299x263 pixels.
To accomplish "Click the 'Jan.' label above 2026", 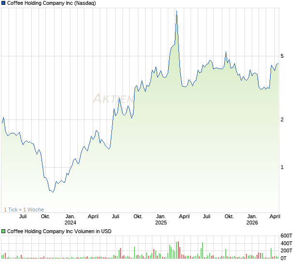I will point(252,217).
